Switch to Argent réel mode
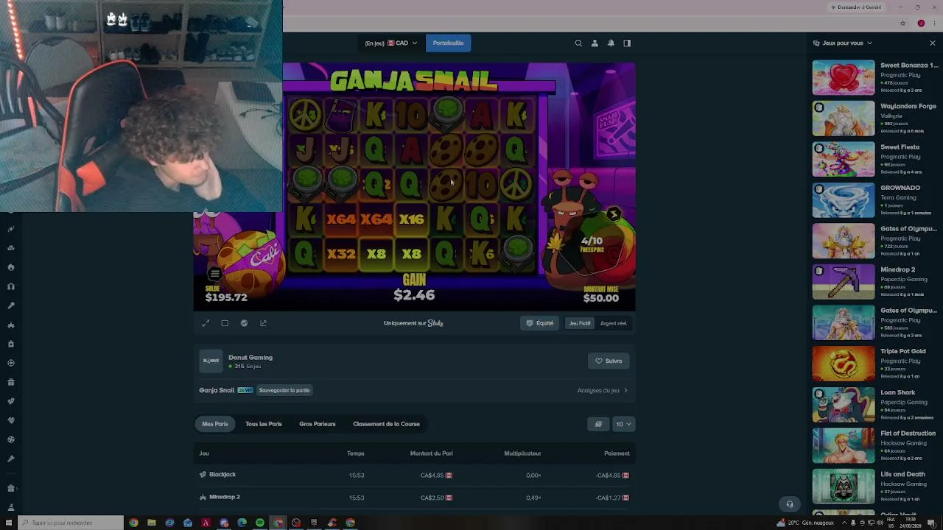The height and width of the screenshot is (530, 943). [613, 323]
